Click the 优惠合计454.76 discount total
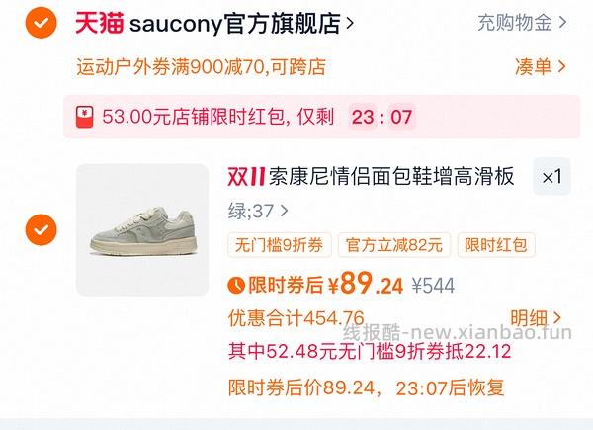Viewport: 593px width, 430px height. tap(296, 318)
